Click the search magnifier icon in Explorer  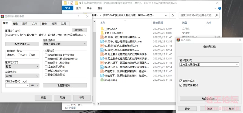pyautogui.click(x=217, y=16)
